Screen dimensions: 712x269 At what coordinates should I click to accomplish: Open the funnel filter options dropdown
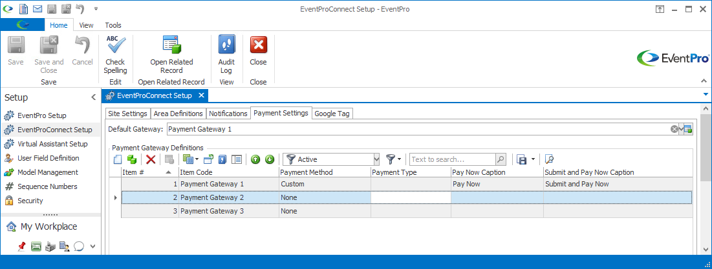(393, 159)
